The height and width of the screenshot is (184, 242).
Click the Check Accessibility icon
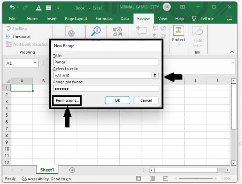point(70,31)
